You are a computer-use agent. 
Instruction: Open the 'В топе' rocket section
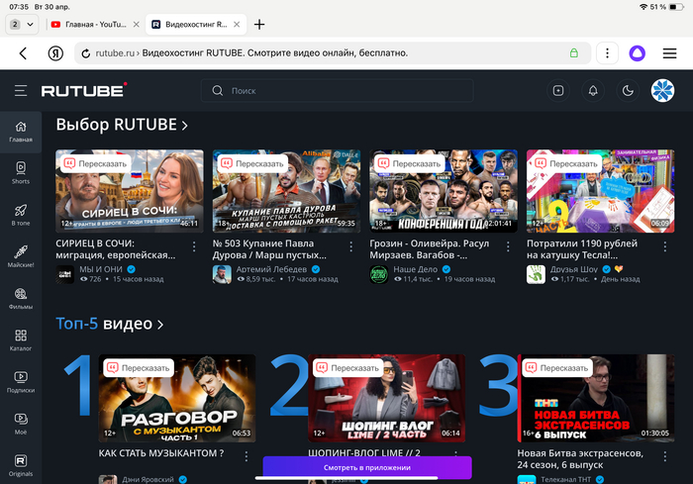click(21, 214)
